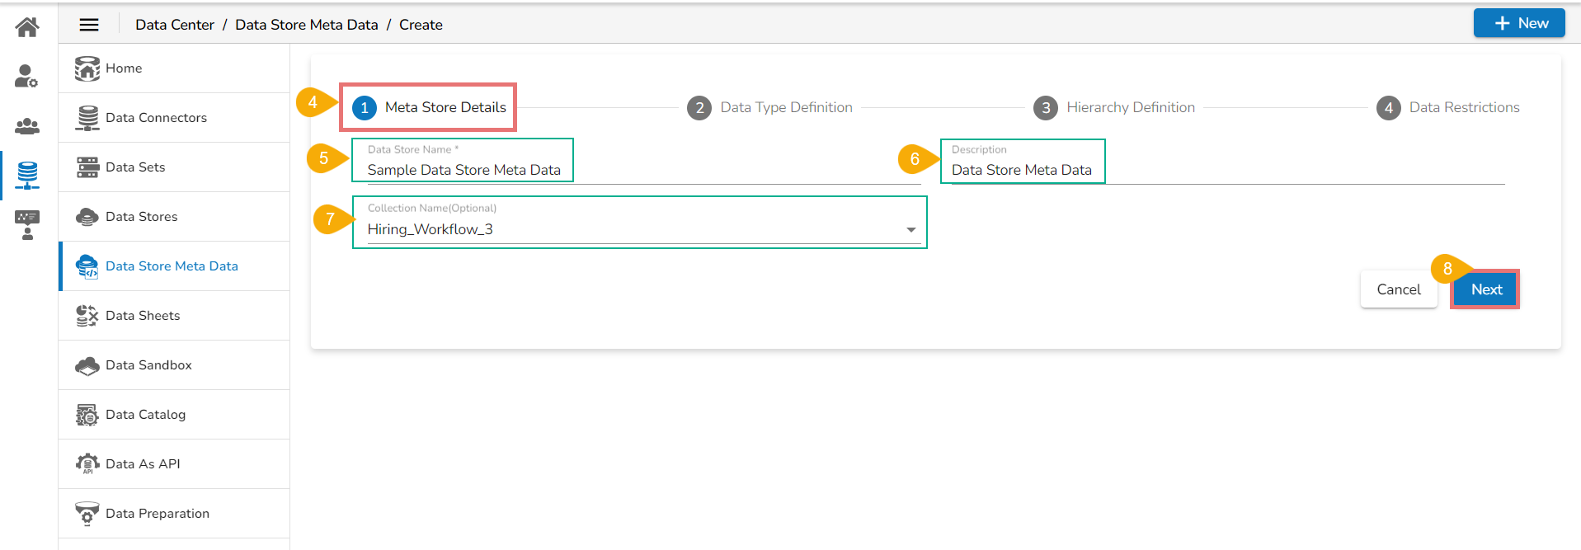Screen dimensions: 1581x550
Task: Open the presentation dashboard icon in rail
Action: coord(27,224)
